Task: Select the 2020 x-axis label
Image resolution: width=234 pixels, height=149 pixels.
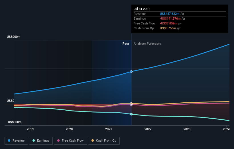Action: click(x=69, y=129)
